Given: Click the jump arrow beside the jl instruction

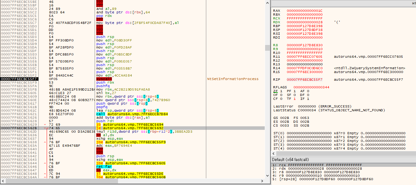Looking at the screenshot, I should [45, 174].
